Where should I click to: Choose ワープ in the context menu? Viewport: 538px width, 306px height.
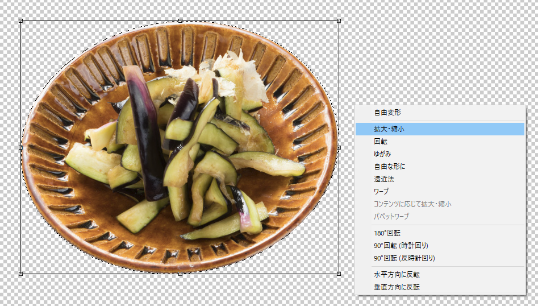440,191
